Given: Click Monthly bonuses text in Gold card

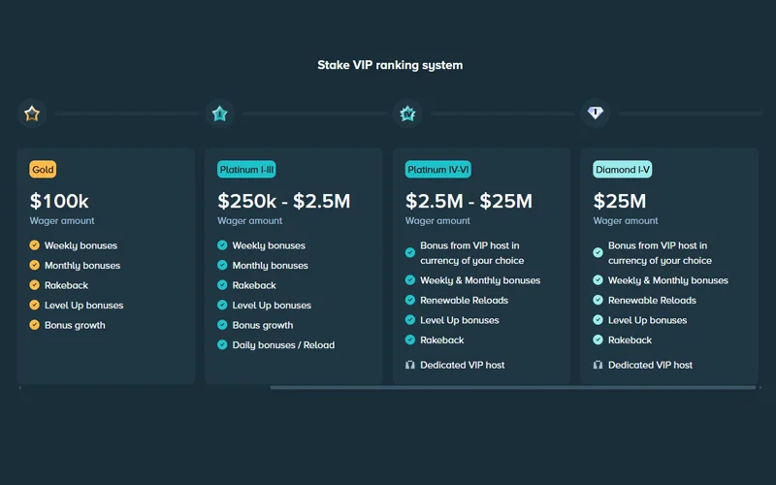Looking at the screenshot, I should (x=82, y=265).
